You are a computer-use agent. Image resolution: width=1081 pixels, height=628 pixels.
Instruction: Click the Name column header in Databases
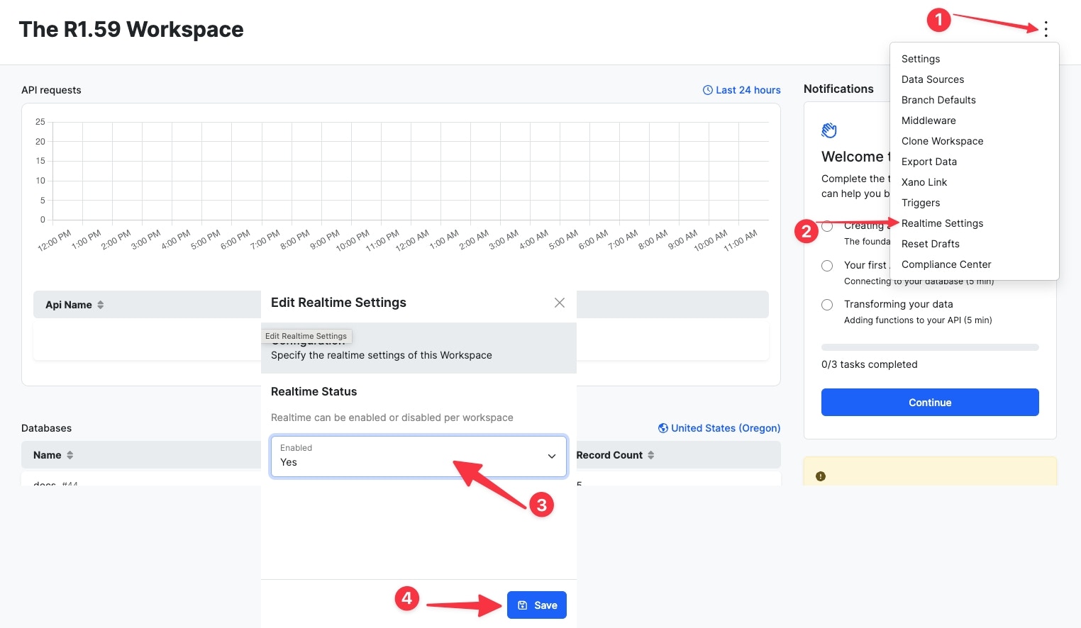point(48,455)
